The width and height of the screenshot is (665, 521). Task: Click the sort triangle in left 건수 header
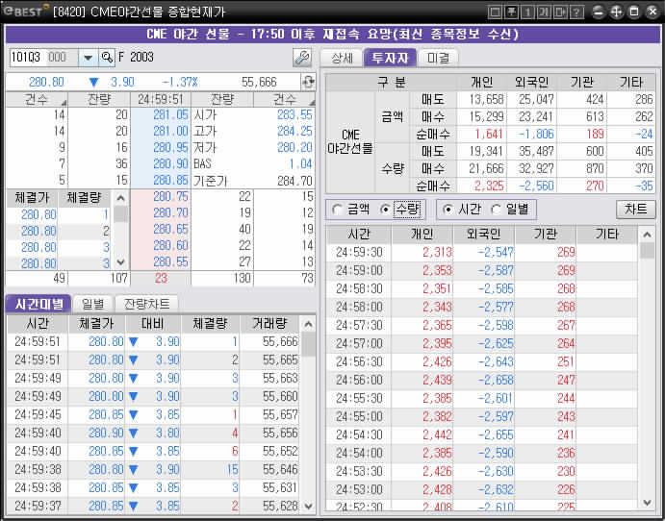64,103
